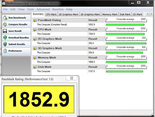The image size is (155, 117).
Task: Switch to the 2D Graphics Mark tab
Action: [68, 14]
